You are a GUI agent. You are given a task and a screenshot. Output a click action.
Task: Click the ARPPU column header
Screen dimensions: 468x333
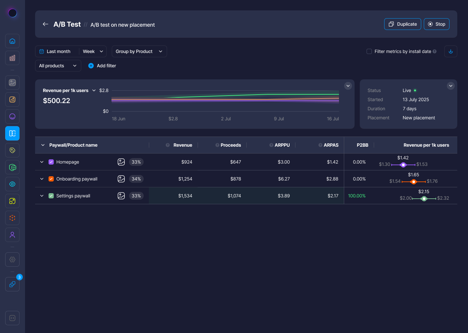[x=282, y=145]
